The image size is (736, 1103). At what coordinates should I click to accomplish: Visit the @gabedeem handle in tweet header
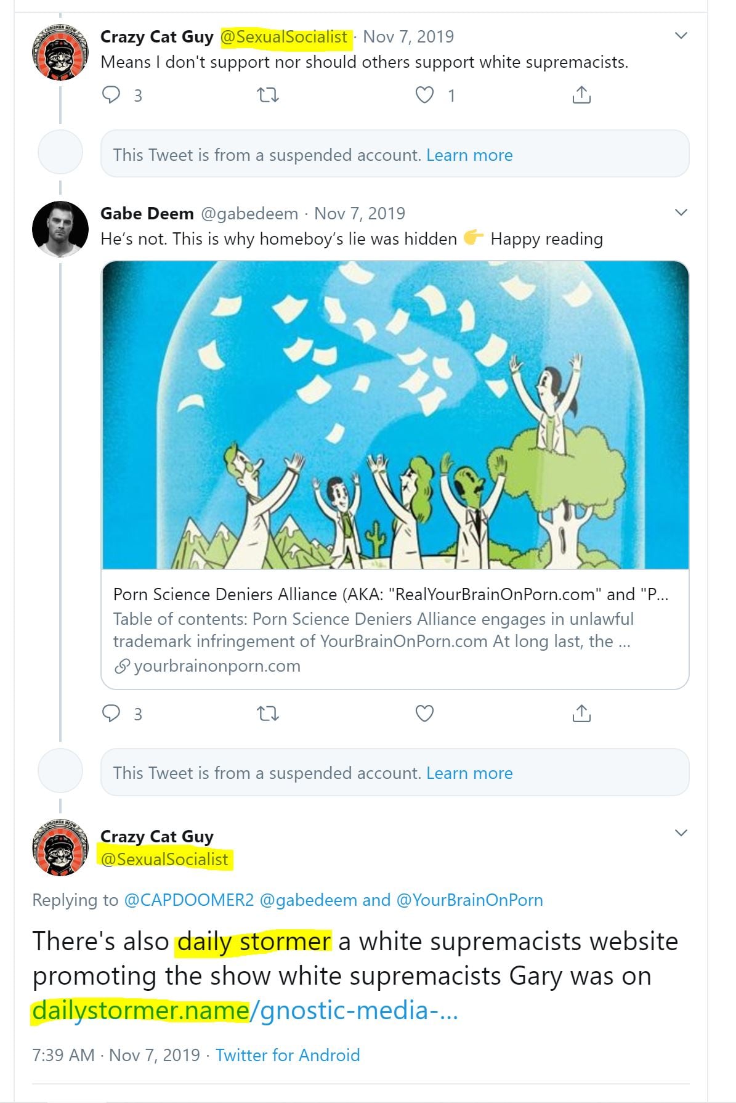249,213
